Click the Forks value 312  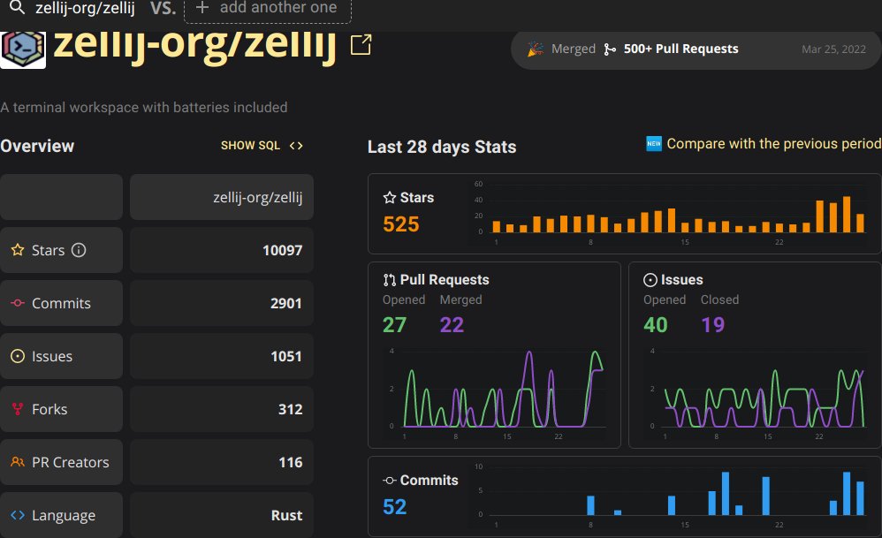tap(290, 409)
